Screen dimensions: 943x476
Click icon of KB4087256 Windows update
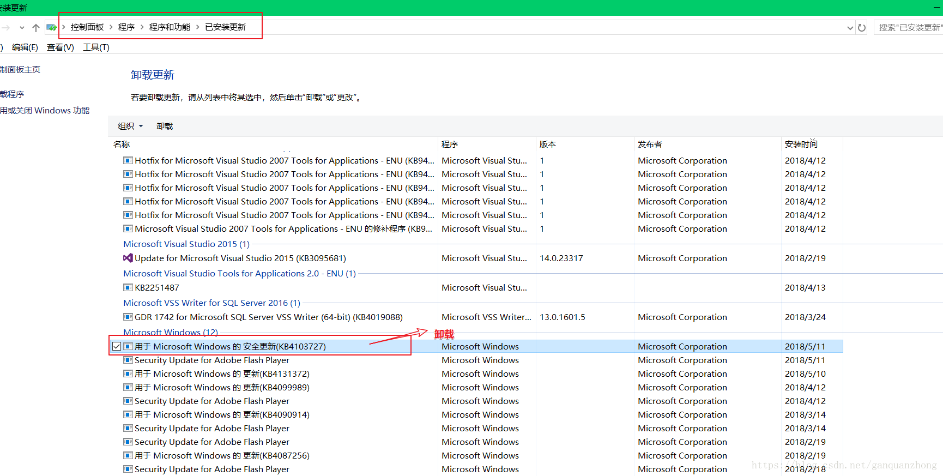click(x=128, y=456)
